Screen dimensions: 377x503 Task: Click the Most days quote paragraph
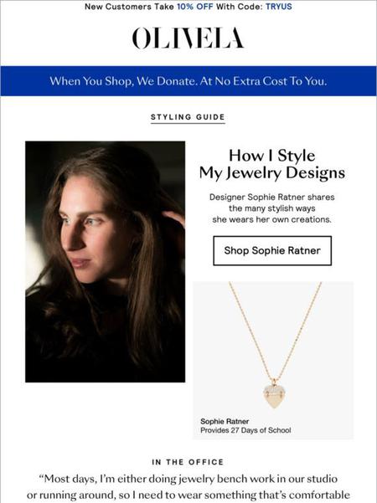(188, 486)
